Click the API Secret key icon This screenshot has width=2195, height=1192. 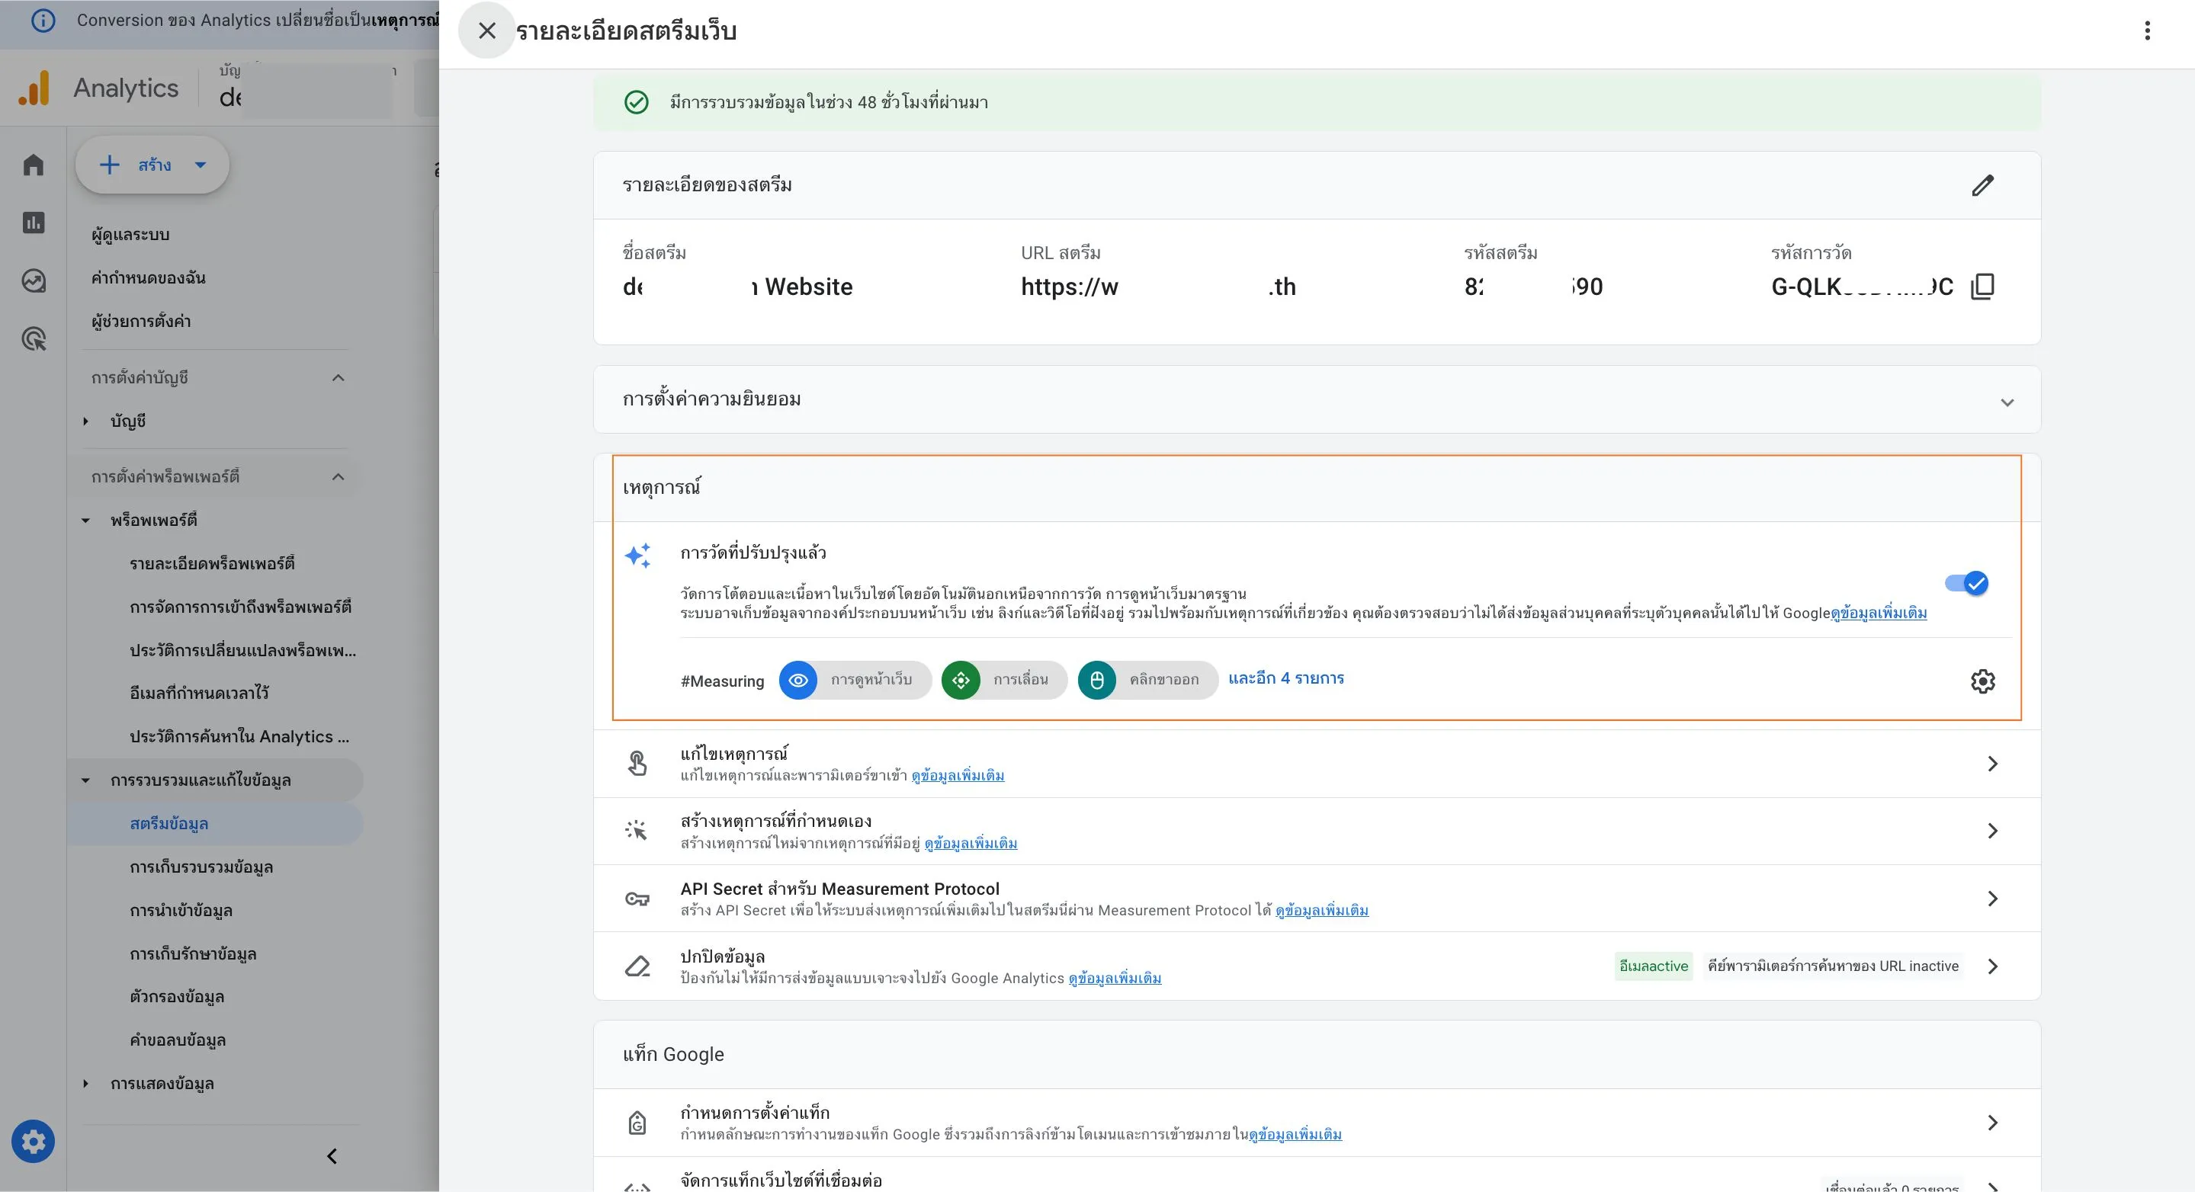click(637, 899)
